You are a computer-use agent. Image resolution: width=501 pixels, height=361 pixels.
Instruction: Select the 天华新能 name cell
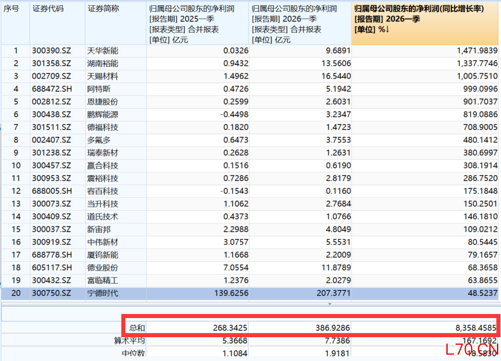click(103, 51)
